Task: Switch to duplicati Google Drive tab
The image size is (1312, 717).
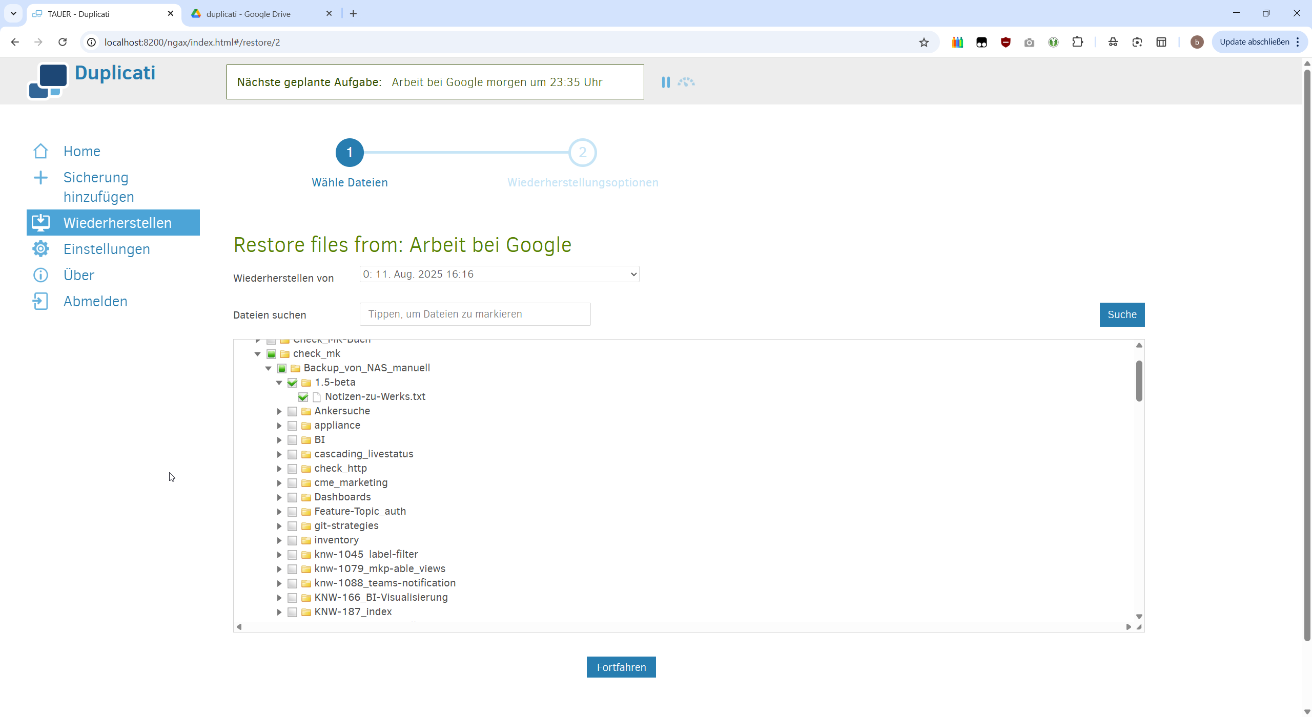Action: (x=261, y=14)
